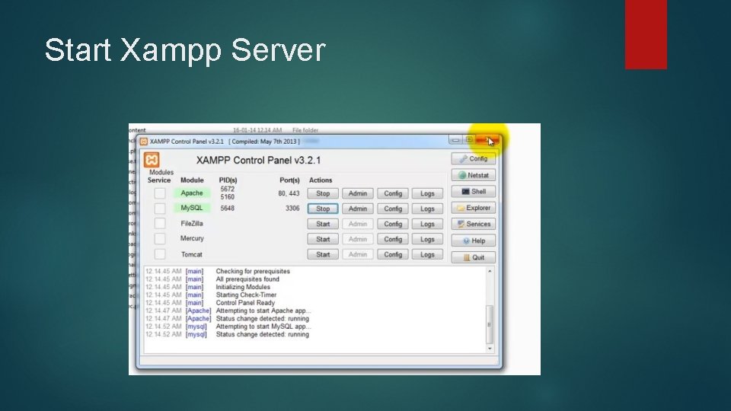Image resolution: width=731 pixels, height=411 pixels.
Task: Open MySQL Logs menu
Action: [427, 209]
